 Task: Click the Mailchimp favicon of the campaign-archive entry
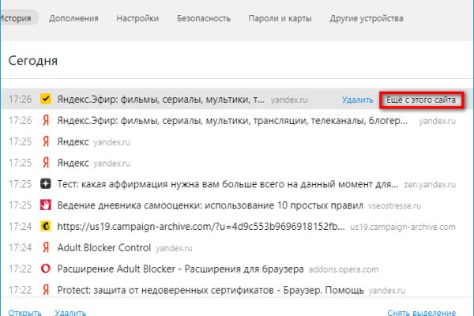[x=46, y=225]
